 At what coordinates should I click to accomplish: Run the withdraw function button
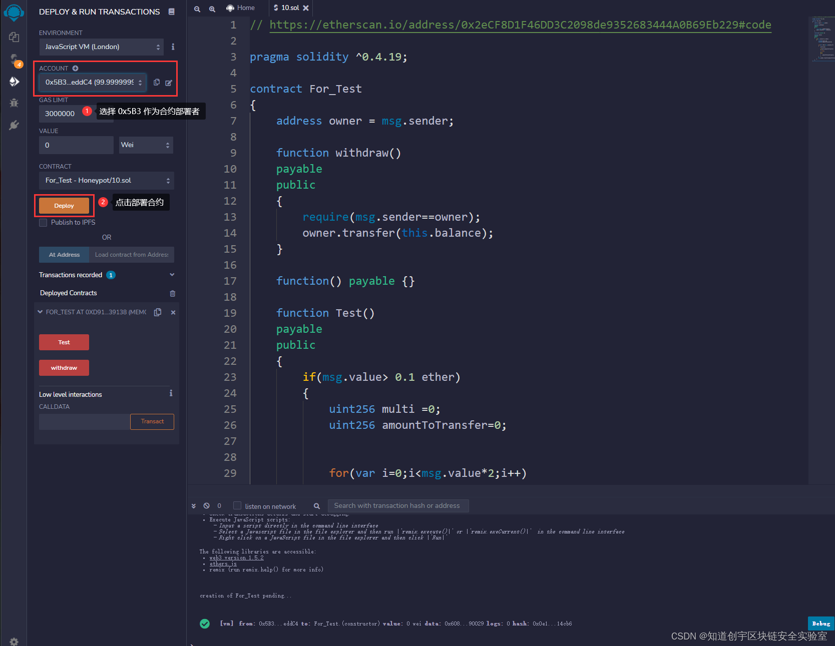[64, 368]
